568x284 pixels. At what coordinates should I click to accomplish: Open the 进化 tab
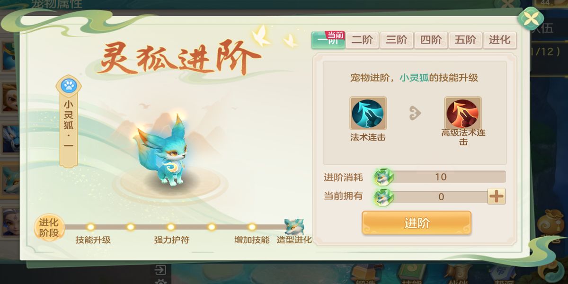coord(499,40)
